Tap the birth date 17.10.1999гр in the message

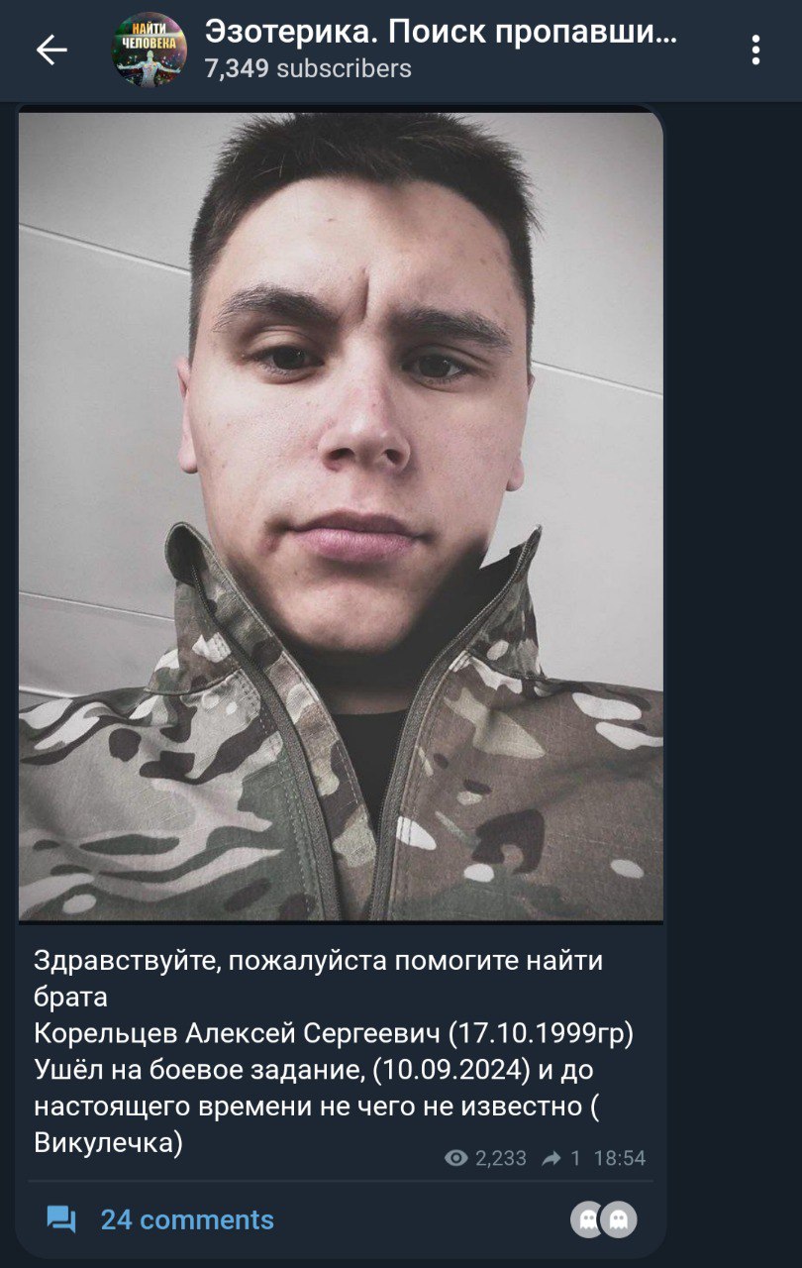[542, 1033]
